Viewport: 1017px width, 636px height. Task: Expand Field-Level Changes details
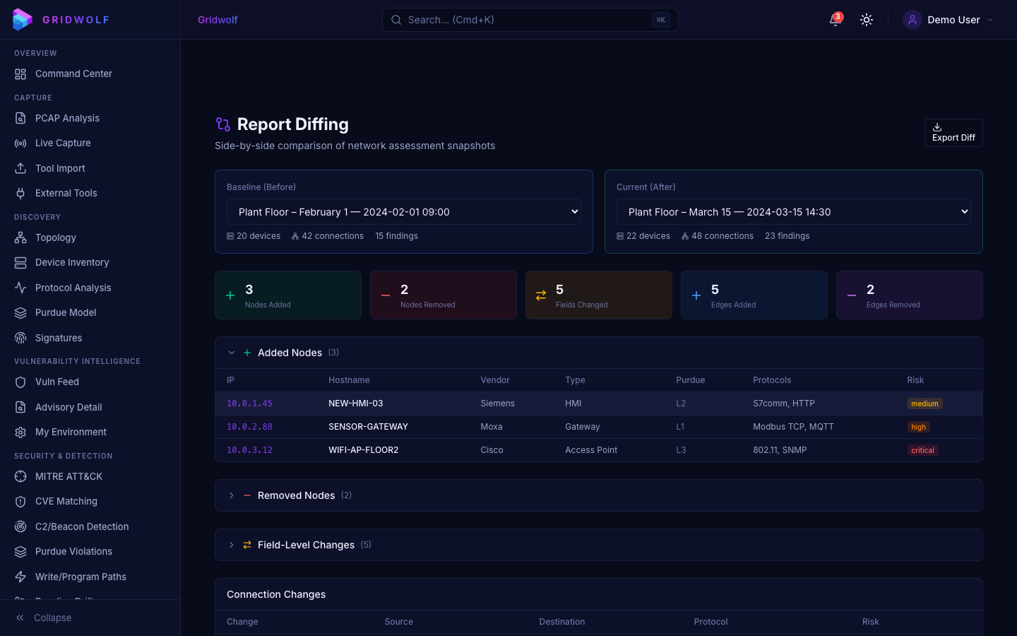[231, 545]
